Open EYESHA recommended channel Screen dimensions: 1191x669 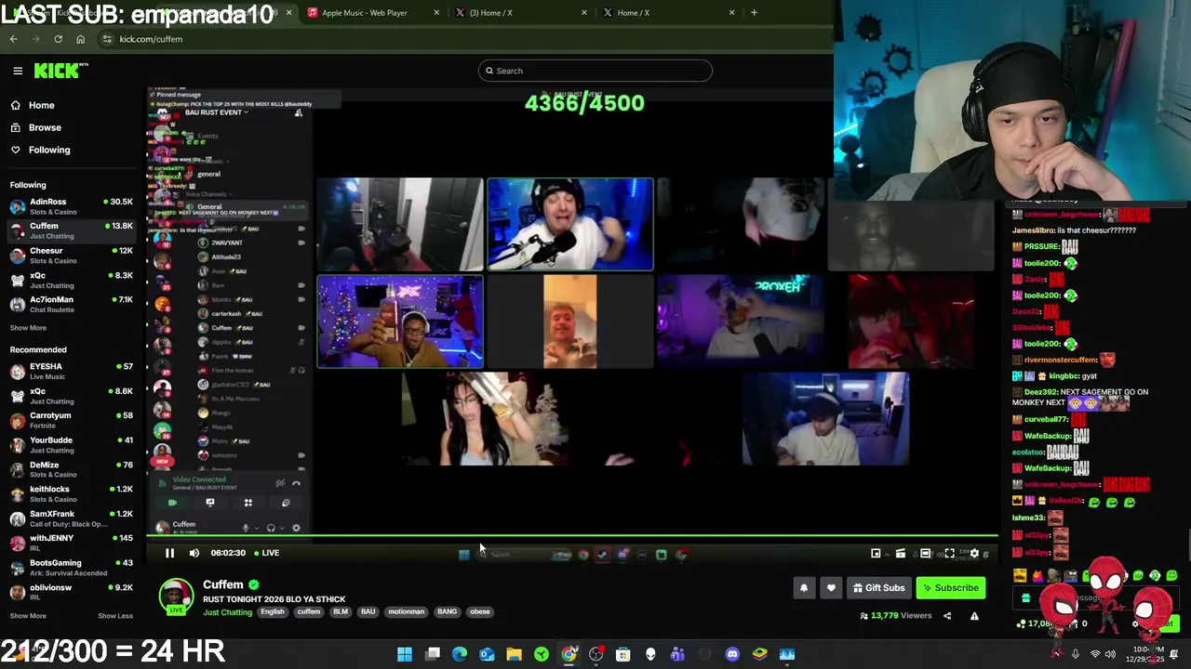coord(73,371)
